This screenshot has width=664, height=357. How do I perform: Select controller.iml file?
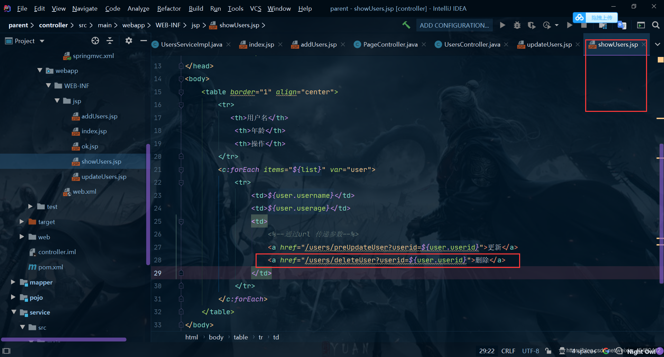click(57, 252)
